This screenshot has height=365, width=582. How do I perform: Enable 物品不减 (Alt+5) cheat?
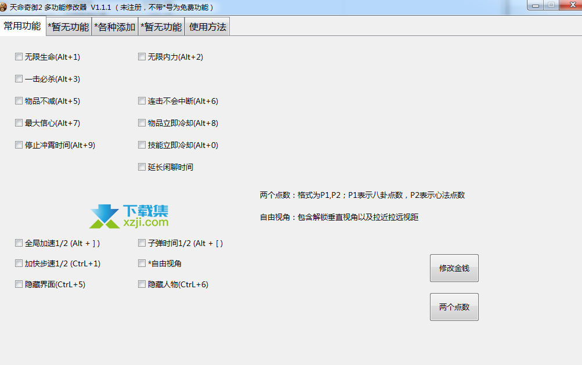[19, 101]
